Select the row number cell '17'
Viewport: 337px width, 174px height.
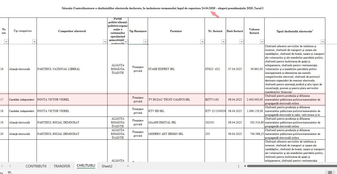(4, 100)
